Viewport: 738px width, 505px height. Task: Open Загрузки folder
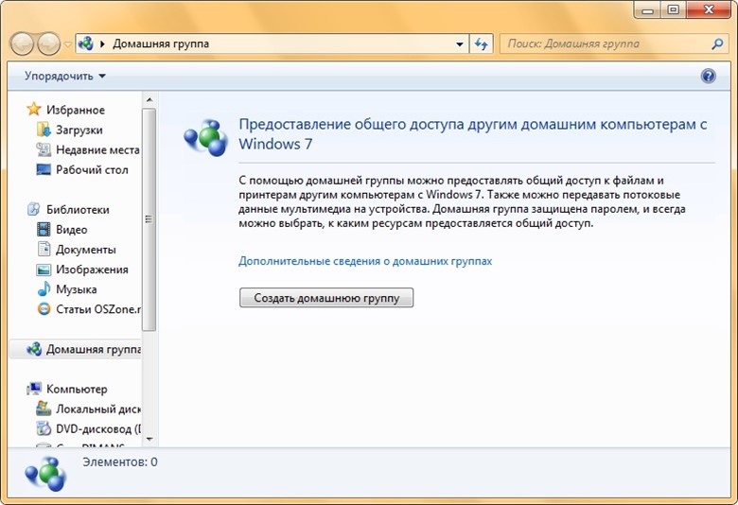(x=79, y=130)
